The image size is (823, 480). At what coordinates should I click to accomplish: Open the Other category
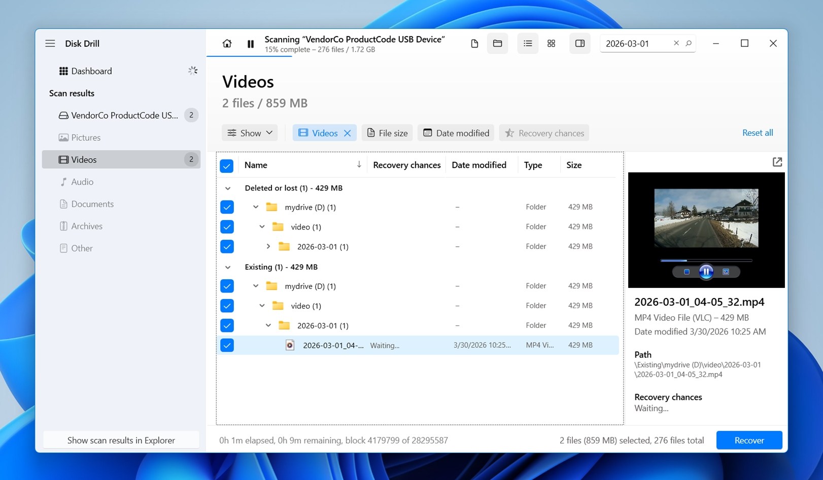(121, 248)
